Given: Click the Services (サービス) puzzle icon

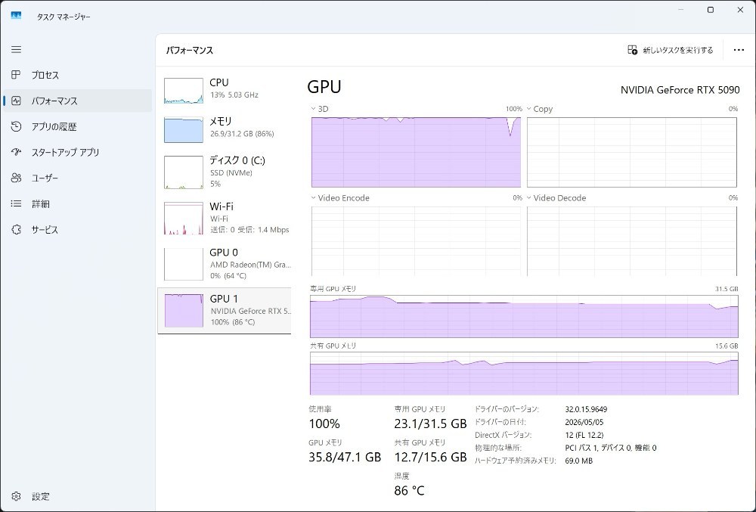Looking at the screenshot, I should [16, 229].
